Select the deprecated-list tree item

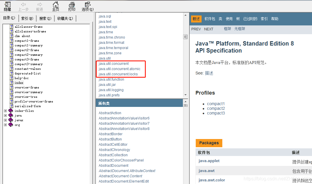tap(28, 73)
